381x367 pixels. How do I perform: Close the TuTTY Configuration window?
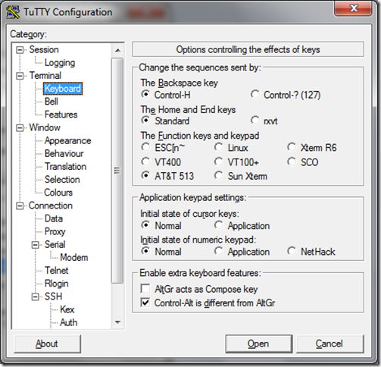coord(353,8)
